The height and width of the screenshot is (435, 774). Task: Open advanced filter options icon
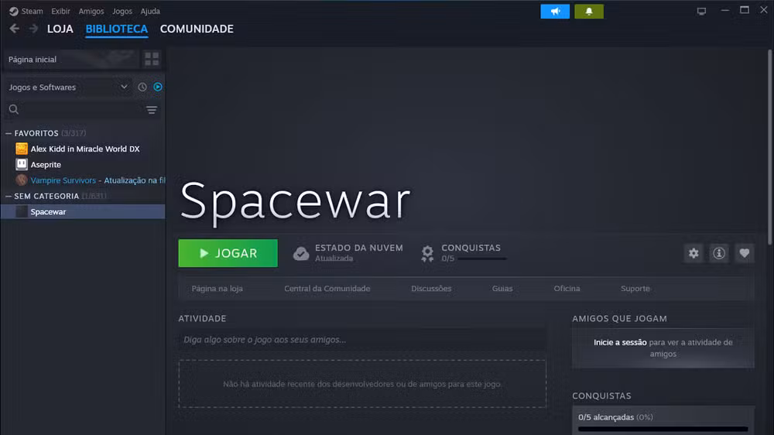152,110
